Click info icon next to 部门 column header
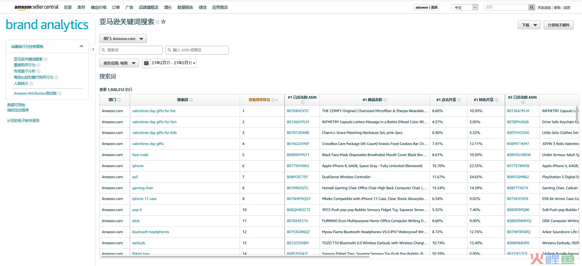 pos(119,100)
